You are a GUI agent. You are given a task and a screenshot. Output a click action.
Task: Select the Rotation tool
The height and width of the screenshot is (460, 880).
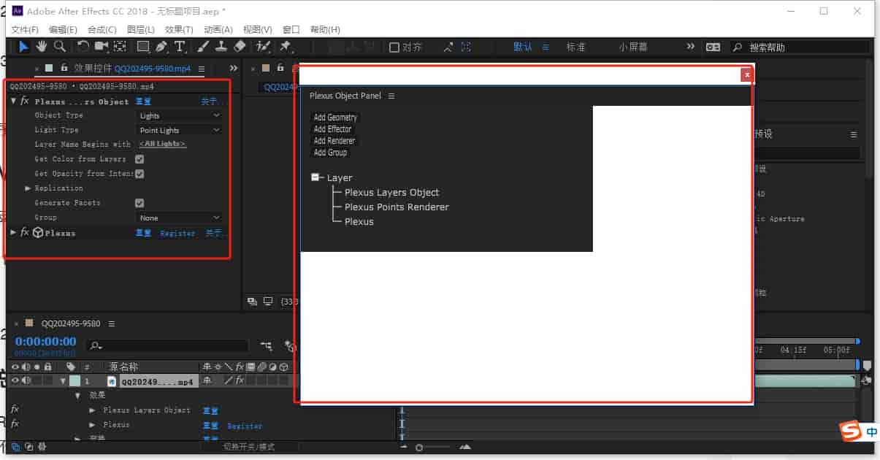pyautogui.click(x=83, y=47)
